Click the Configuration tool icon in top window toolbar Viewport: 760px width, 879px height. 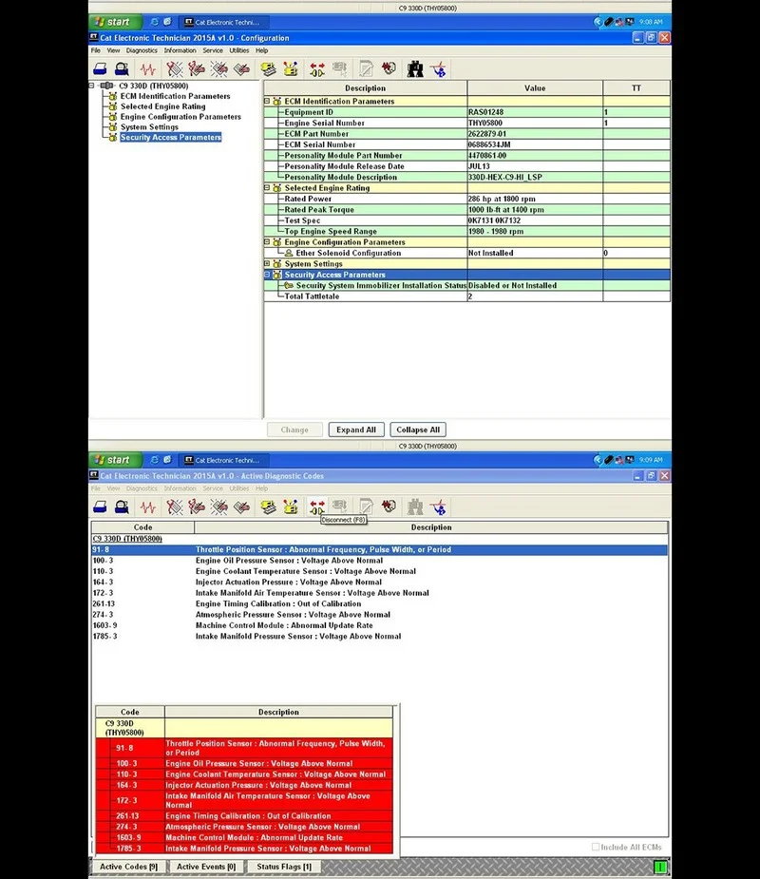coord(291,69)
